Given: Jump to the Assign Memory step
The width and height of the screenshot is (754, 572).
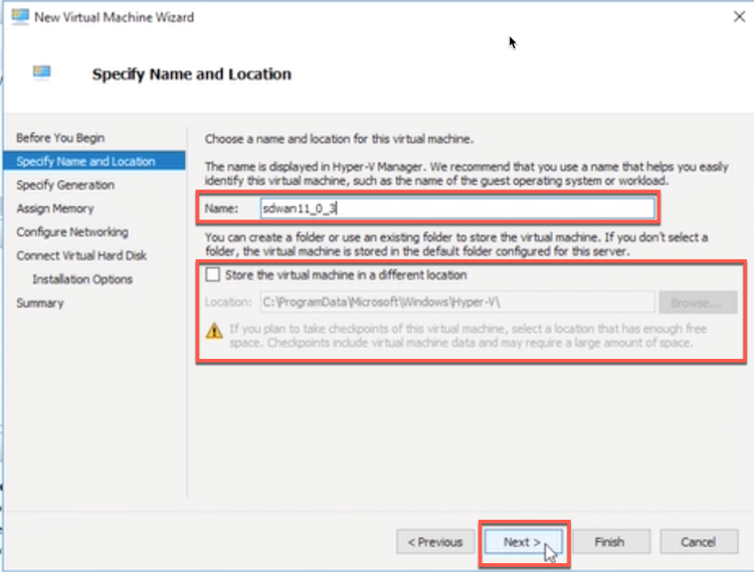Looking at the screenshot, I should coord(55,209).
